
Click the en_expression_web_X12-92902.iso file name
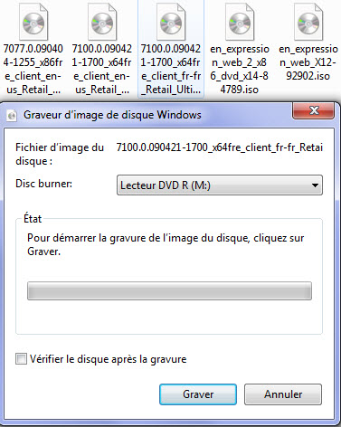coord(308,62)
